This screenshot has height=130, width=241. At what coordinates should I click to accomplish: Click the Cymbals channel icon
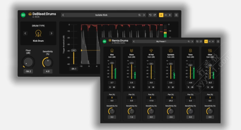(171, 51)
